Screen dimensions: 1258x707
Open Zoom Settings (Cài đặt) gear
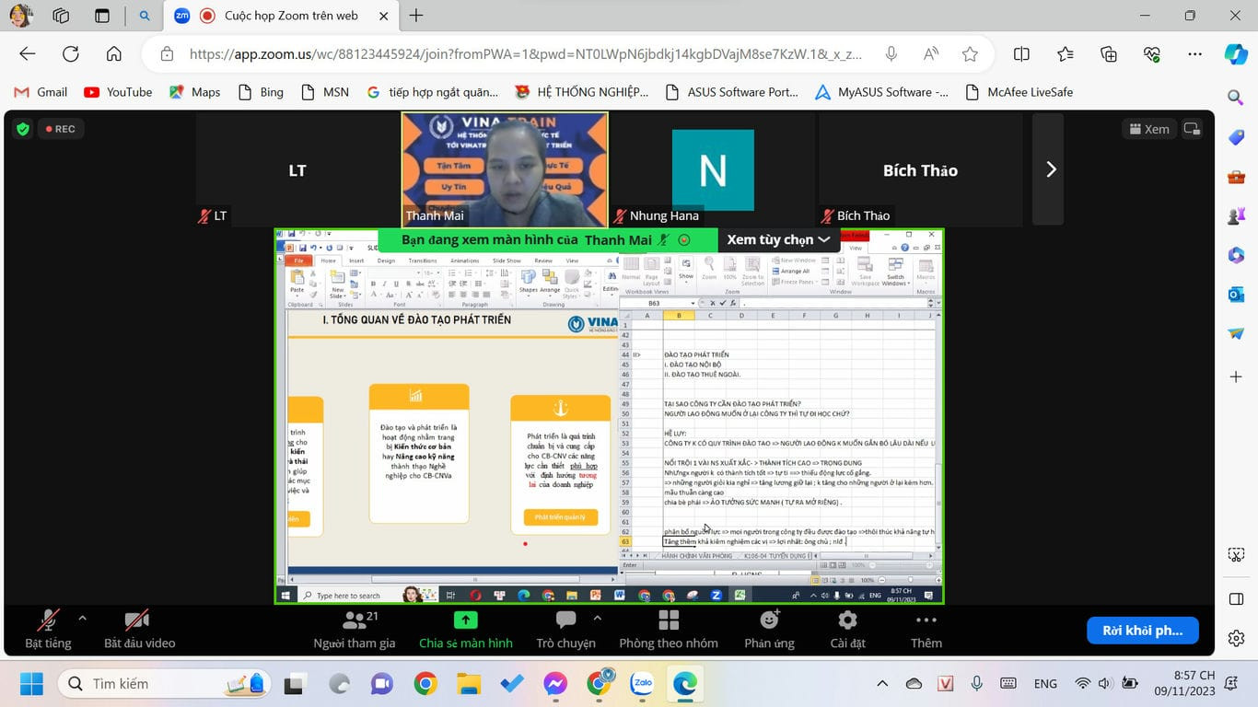(x=847, y=621)
